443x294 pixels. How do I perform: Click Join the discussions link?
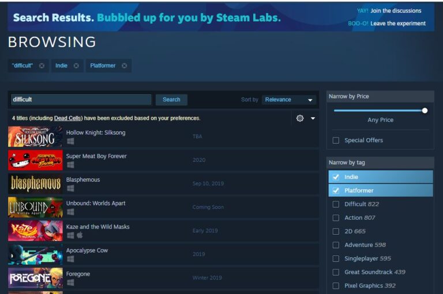396,11
